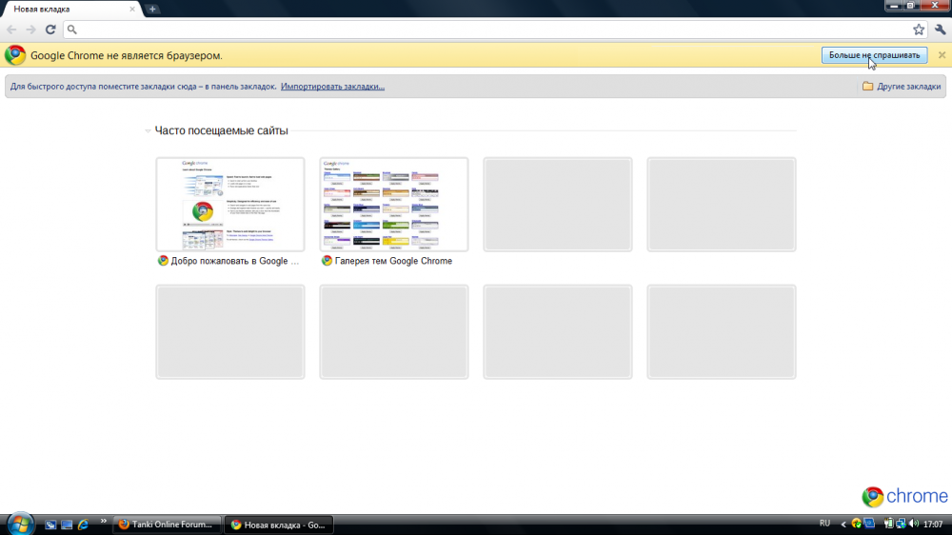Restore down the Chrome window

point(910,5)
